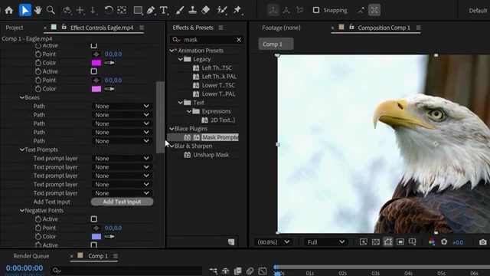Select the Selection tool arrow

click(25, 10)
